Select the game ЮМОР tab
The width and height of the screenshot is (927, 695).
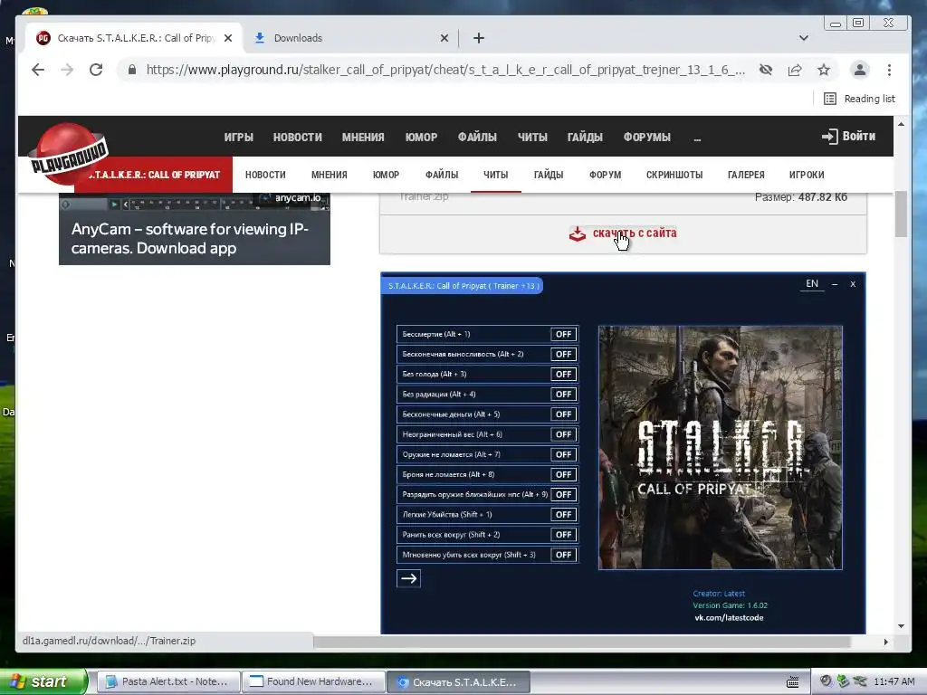click(x=386, y=175)
